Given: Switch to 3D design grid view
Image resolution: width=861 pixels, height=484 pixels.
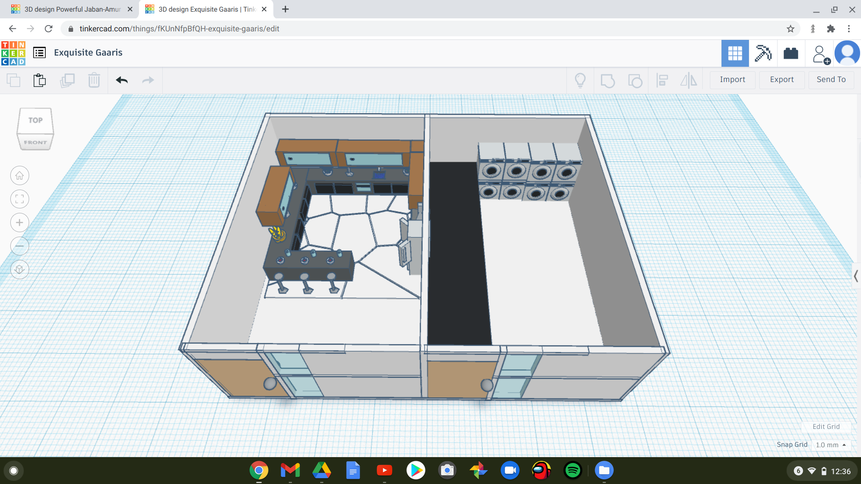Looking at the screenshot, I should pyautogui.click(x=735, y=53).
